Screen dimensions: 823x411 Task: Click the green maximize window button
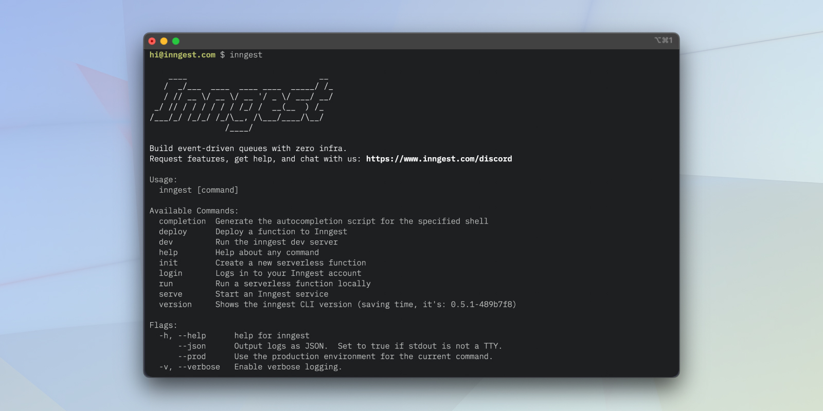[175, 41]
